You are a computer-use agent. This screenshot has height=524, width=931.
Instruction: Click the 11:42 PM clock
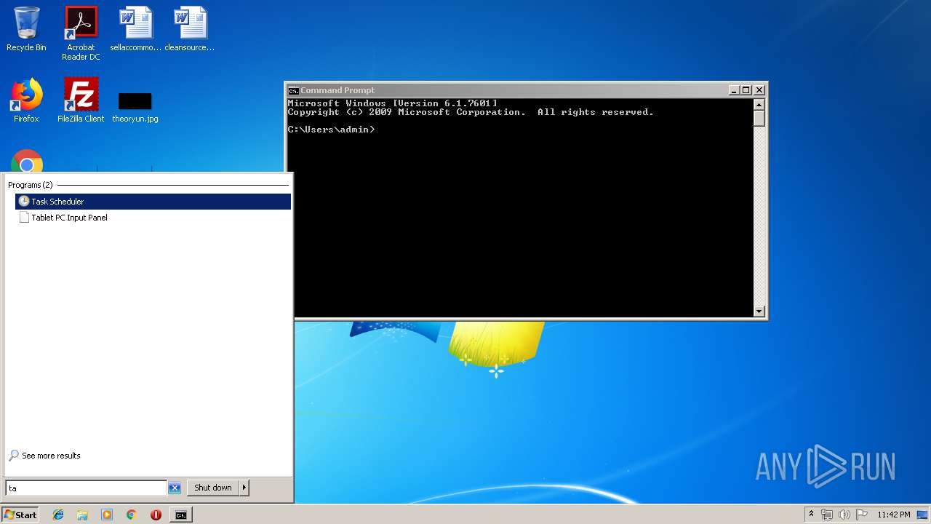(x=893, y=515)
